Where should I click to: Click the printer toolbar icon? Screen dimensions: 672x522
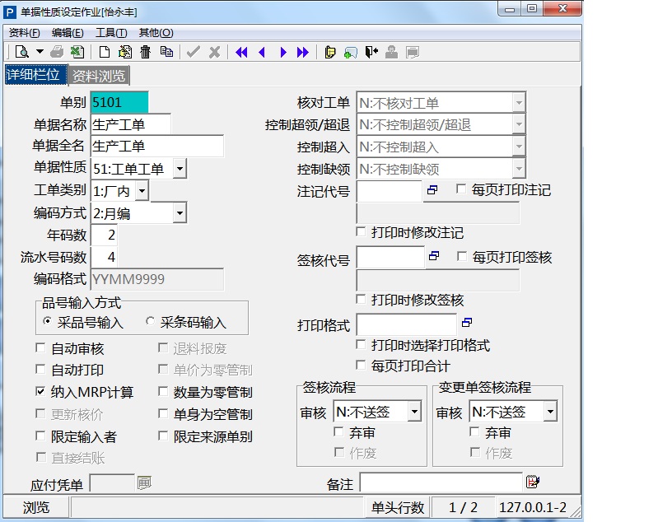[x=57, y=52]
